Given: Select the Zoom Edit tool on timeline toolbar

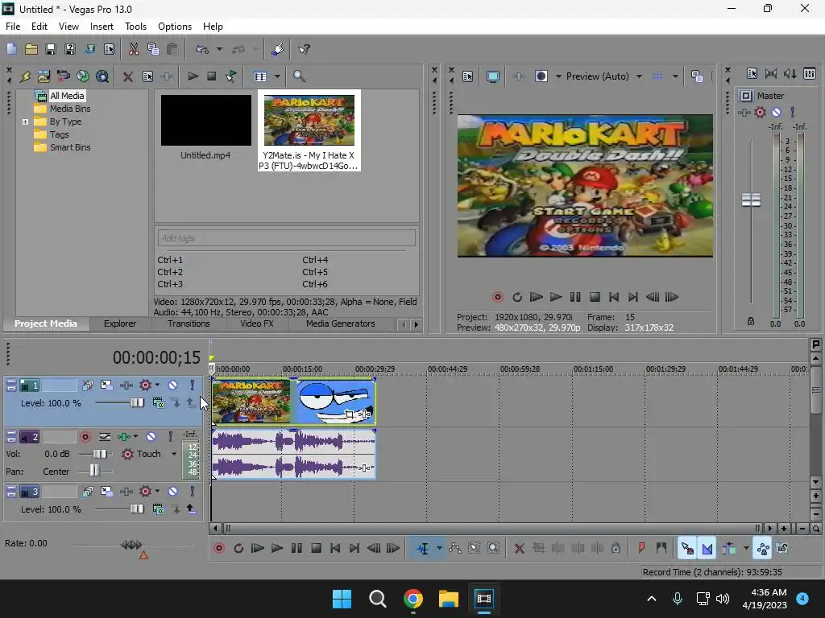Looking at the screenshot, I should pyautogui.click(x=493, y=549).
